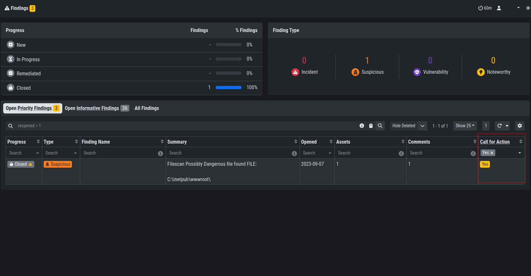Sort by Opened column arrows
The height and width of the screenshot is (276, 531).
tap(331, 141)
